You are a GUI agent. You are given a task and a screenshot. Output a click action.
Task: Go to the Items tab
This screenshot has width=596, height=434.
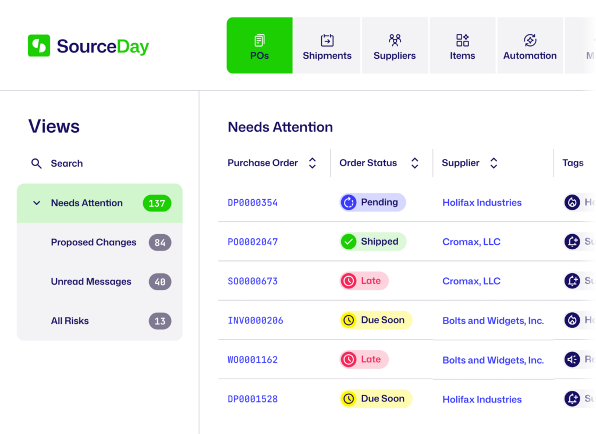point(462,45)
